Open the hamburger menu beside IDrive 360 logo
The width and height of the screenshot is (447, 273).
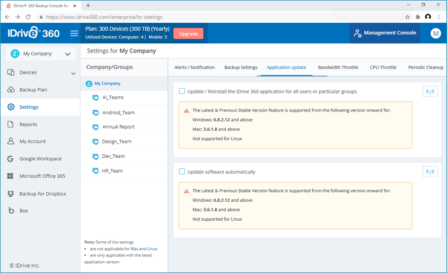coord(74,33)
